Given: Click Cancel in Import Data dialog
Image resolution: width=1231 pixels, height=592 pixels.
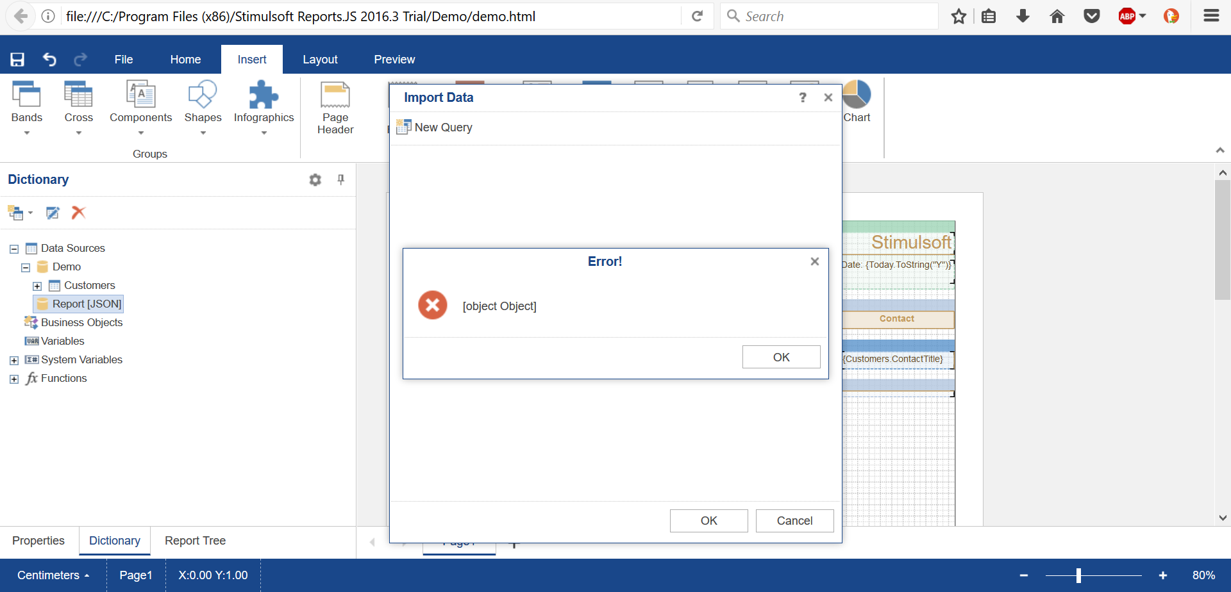Looking at the screenshot, I should pos(795,521).
